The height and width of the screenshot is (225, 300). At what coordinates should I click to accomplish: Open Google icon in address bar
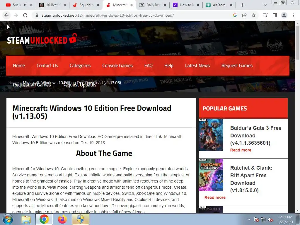235,15
